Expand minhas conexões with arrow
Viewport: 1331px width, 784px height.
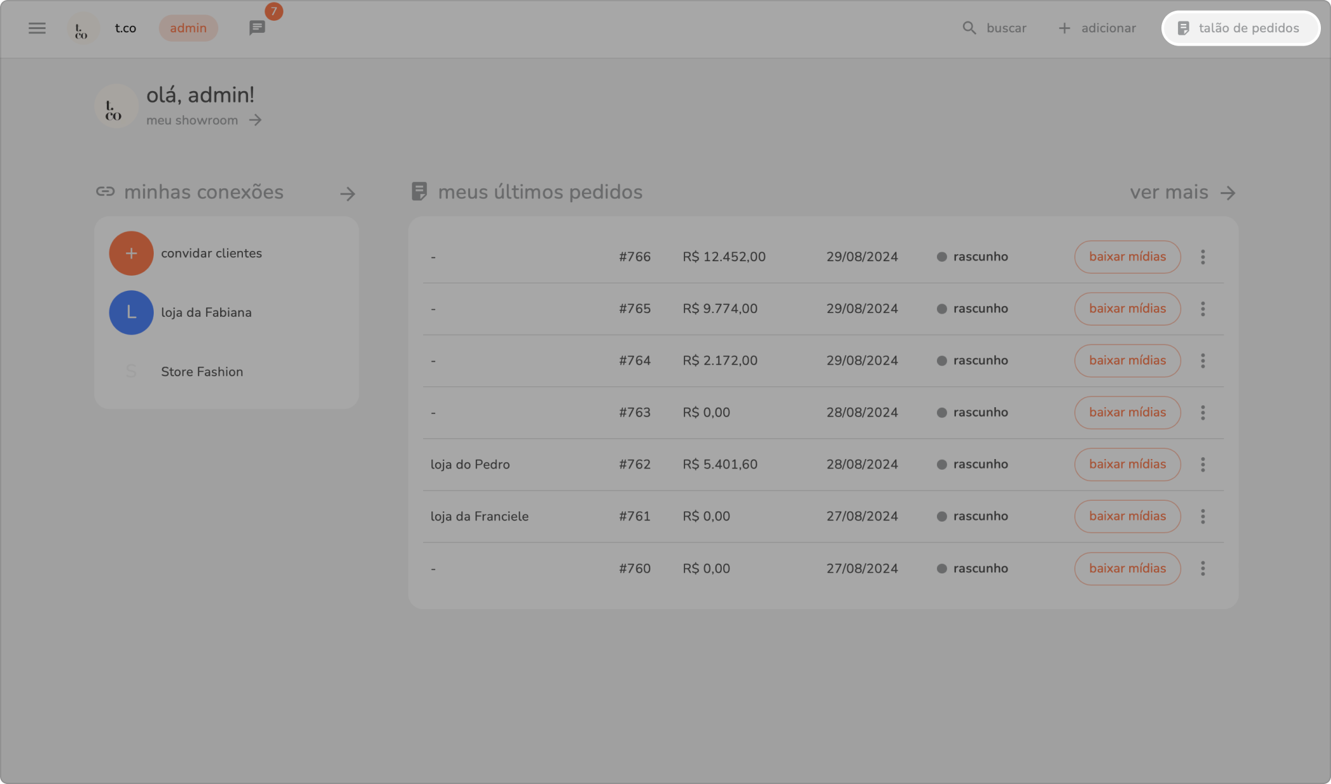point(347,193)
